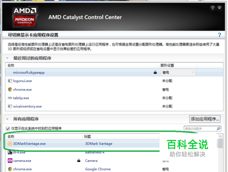The image size is (228, 172).
Task: Click the BF4.exe game icon
Action: 10,152
